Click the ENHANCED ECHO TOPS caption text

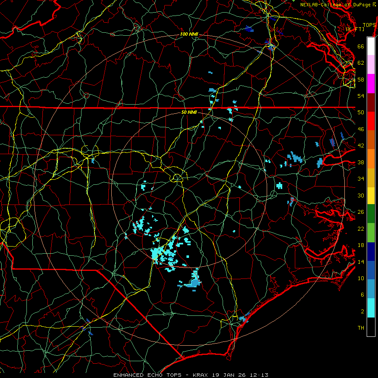tap(147, 375)
